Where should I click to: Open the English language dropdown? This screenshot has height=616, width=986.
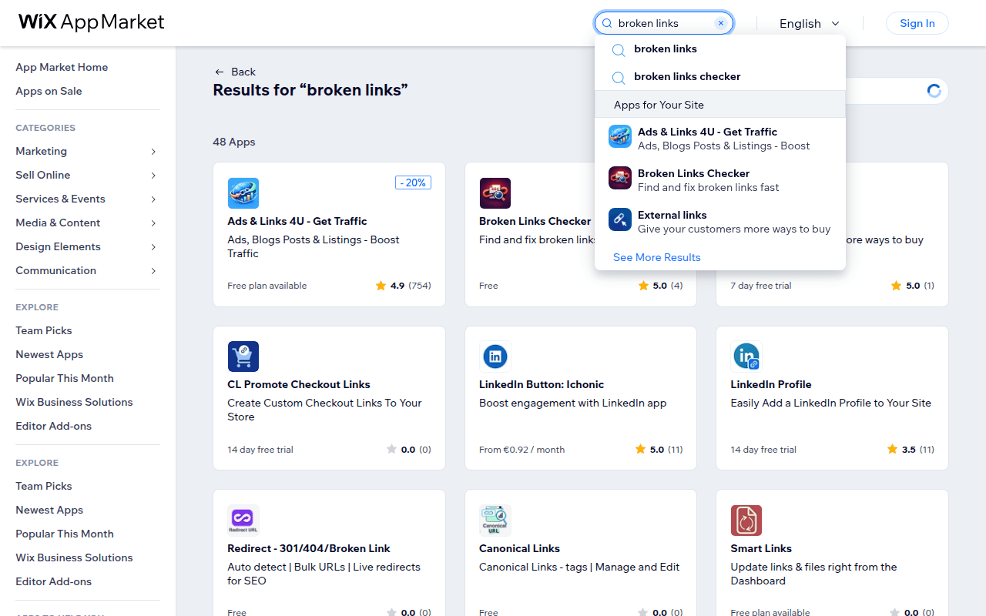pos(810,24)
